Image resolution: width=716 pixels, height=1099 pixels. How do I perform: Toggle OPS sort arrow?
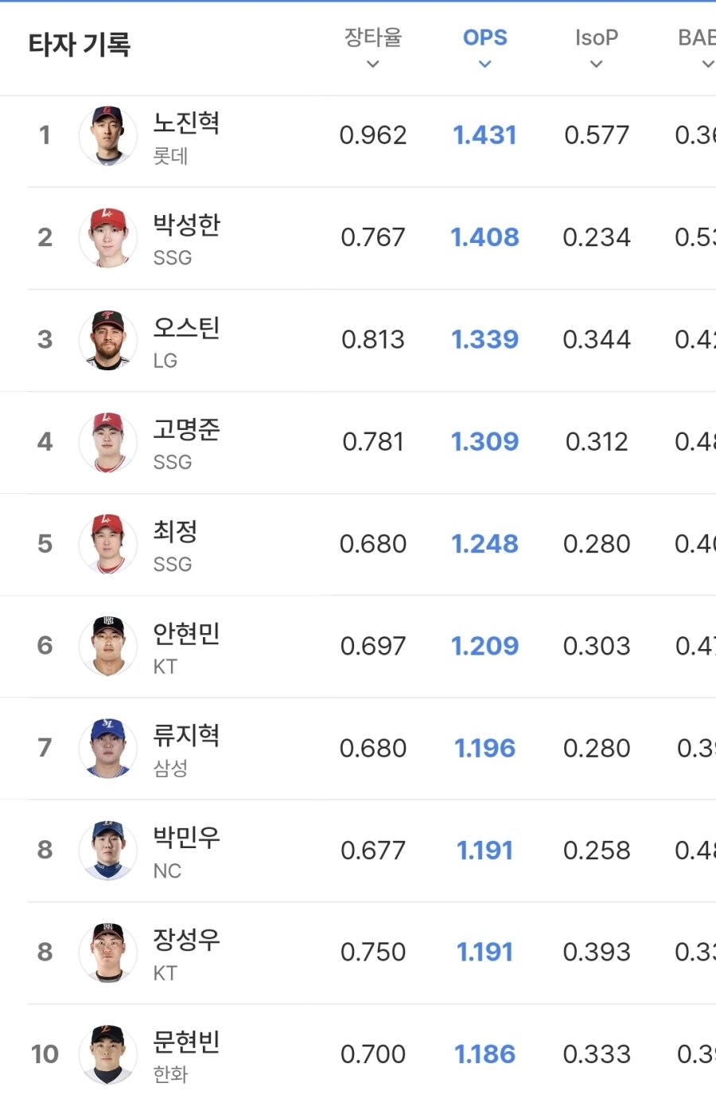click(484, 65)
